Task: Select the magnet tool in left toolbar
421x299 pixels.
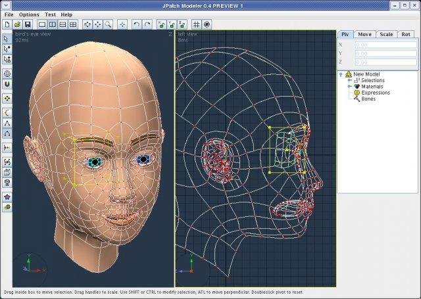Action: point(7,85)
